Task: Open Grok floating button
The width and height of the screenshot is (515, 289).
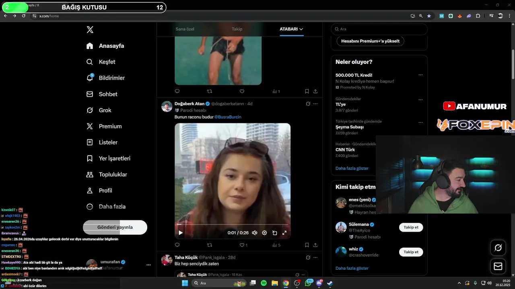Action: point(498,248)
